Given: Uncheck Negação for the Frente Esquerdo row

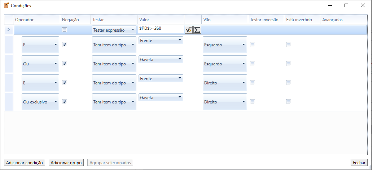Looking at the screenshot, I should click(x=65, y=45).
